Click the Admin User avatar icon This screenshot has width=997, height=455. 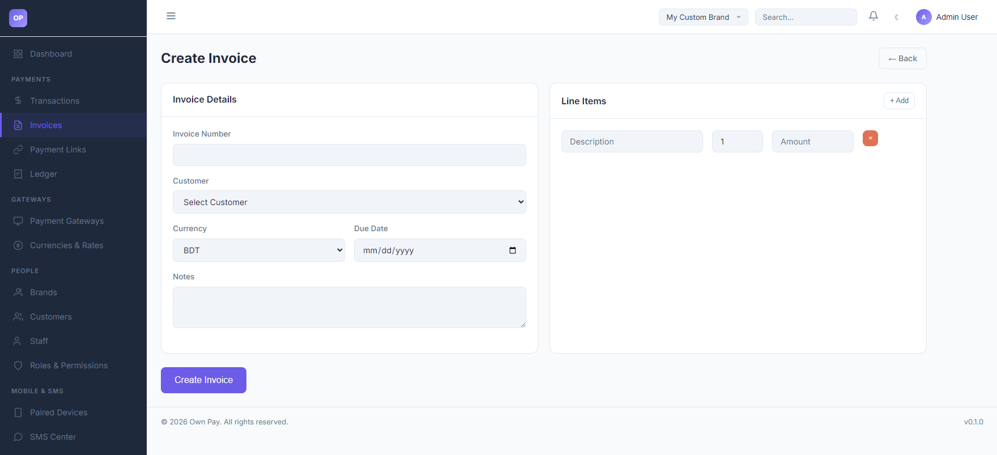click(924, 17)
